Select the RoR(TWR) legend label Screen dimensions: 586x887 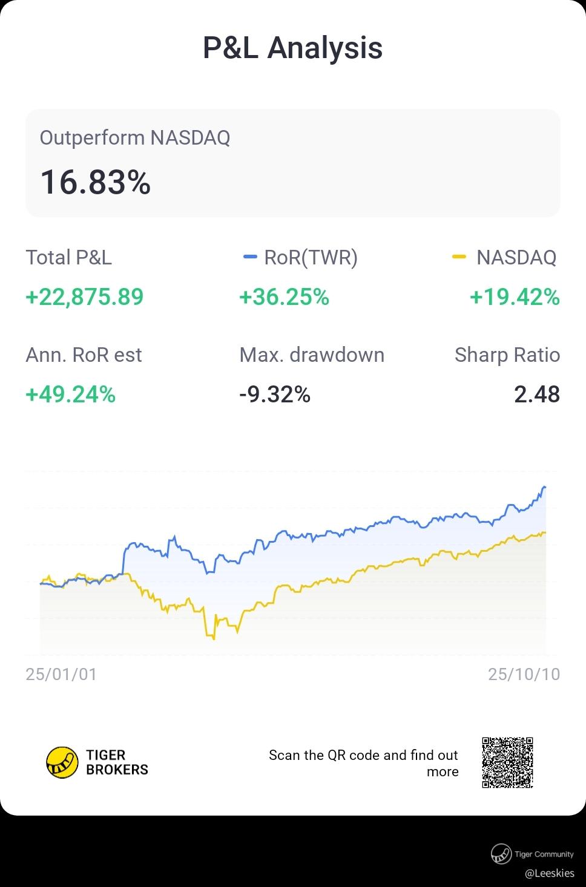click(311, 258)
